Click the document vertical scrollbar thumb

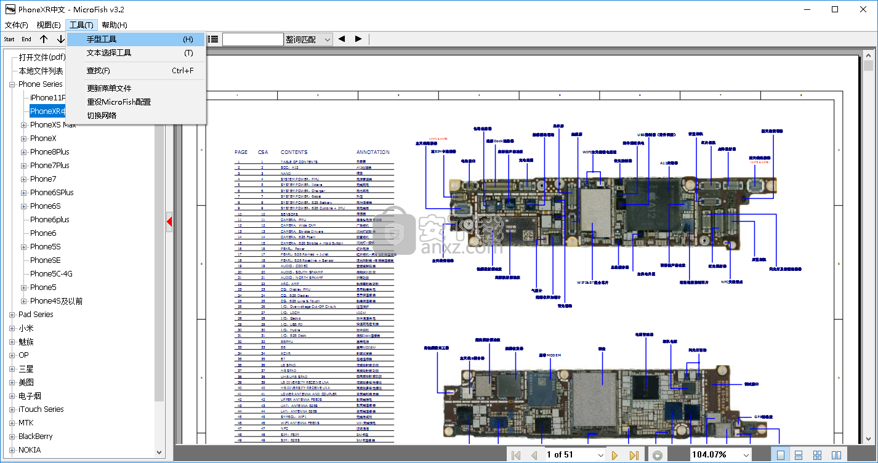[868, 66]
